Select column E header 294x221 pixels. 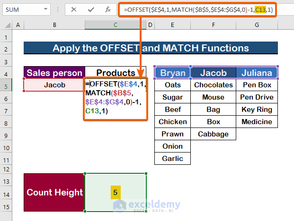[172, 25]
